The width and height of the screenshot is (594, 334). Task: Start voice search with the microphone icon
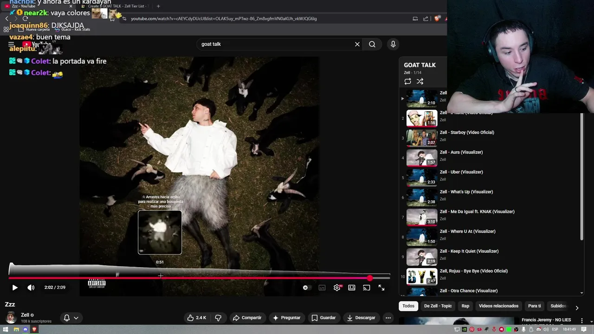pos(393,44)
